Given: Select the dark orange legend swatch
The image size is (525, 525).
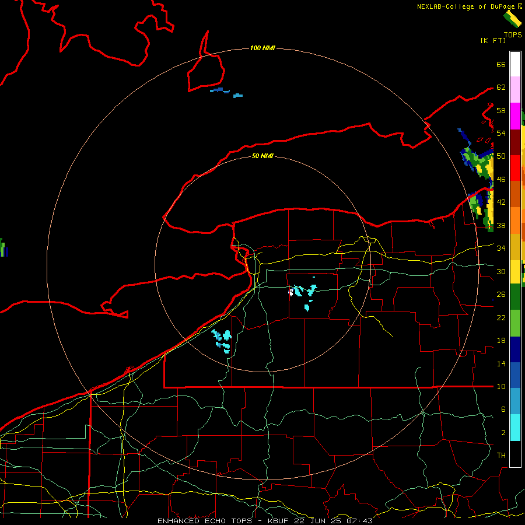Looking at the screenshot, I should click(515, 194).
